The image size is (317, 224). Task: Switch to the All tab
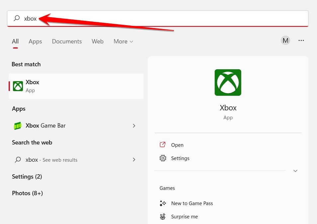pyautogui.click(x=15, y=41)
